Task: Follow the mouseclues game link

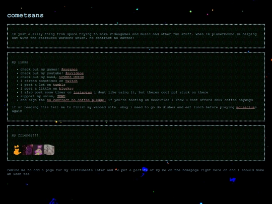Action: pos(245,107)
